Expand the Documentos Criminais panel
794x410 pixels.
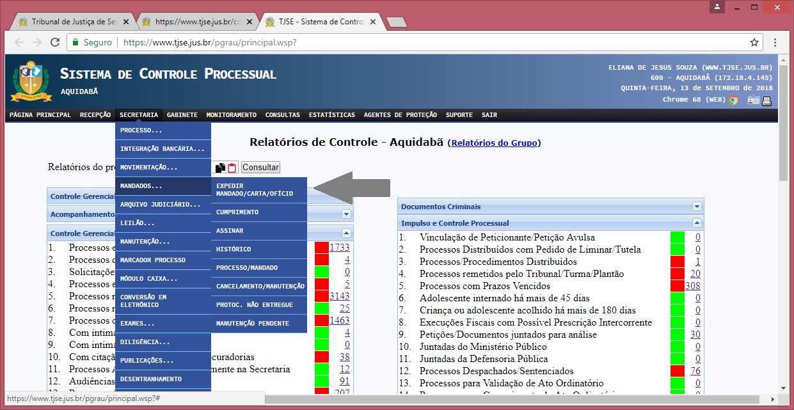click(x=697, y=207)
